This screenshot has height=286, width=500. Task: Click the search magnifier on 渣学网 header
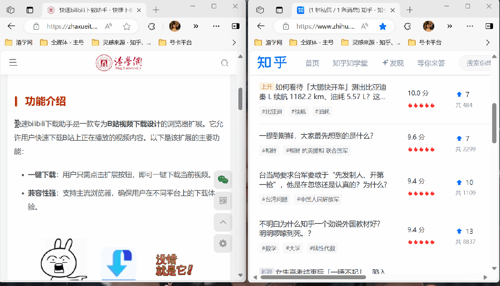point(224,63)
